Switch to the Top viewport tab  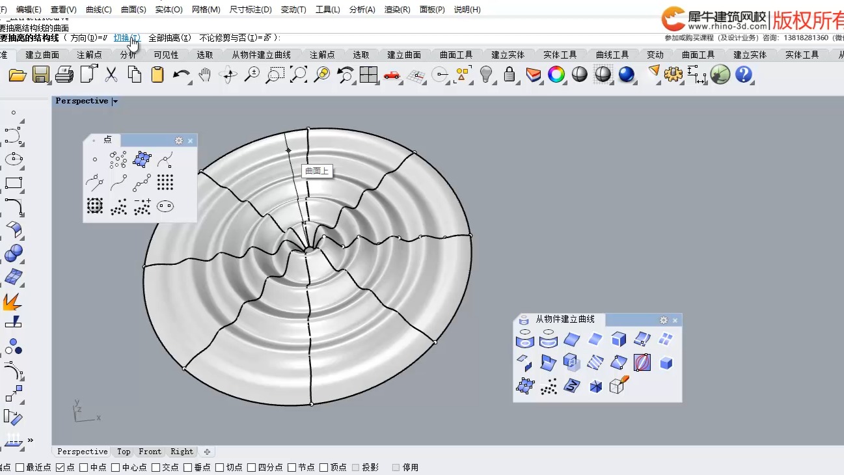point(123,451)
